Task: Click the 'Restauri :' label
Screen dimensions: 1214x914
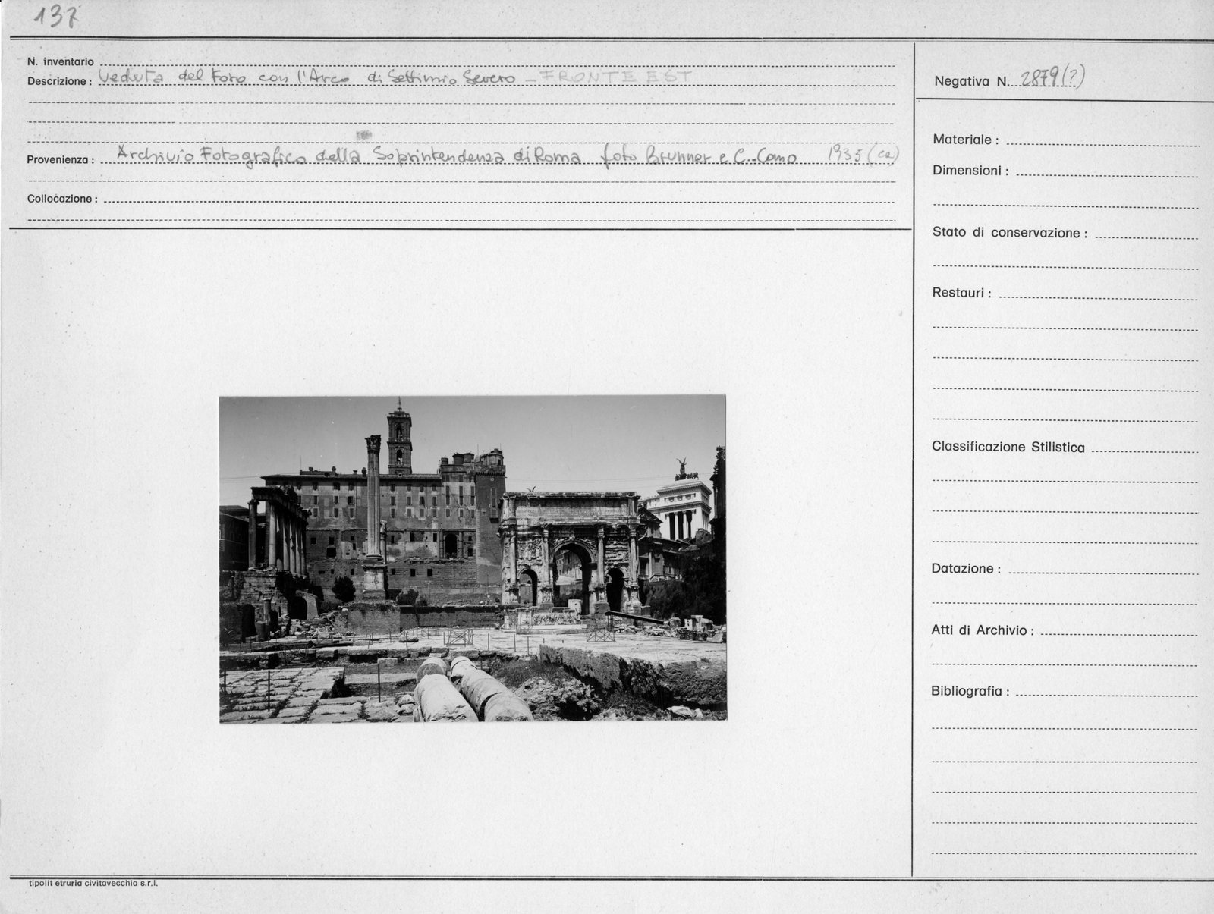Action: click(961, 293)
